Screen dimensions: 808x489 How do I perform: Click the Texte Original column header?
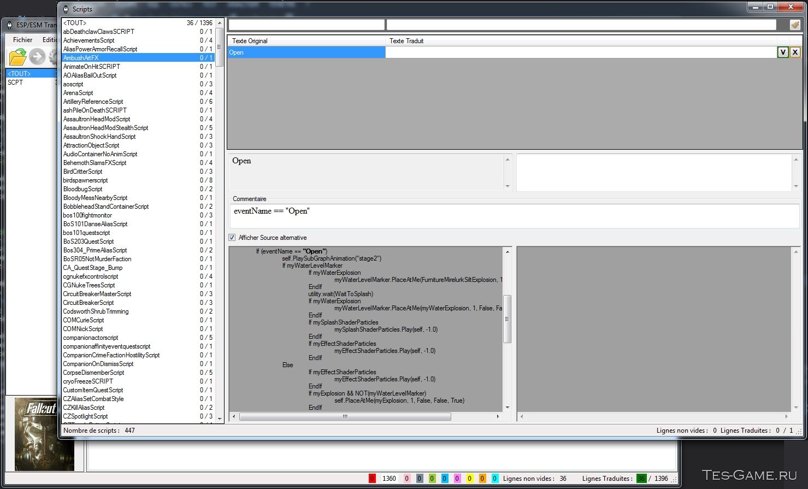250,41
